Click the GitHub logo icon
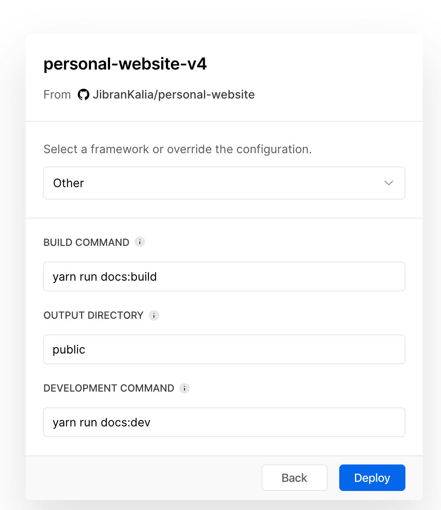The image size is (441, 510). (x=84, y=95)
